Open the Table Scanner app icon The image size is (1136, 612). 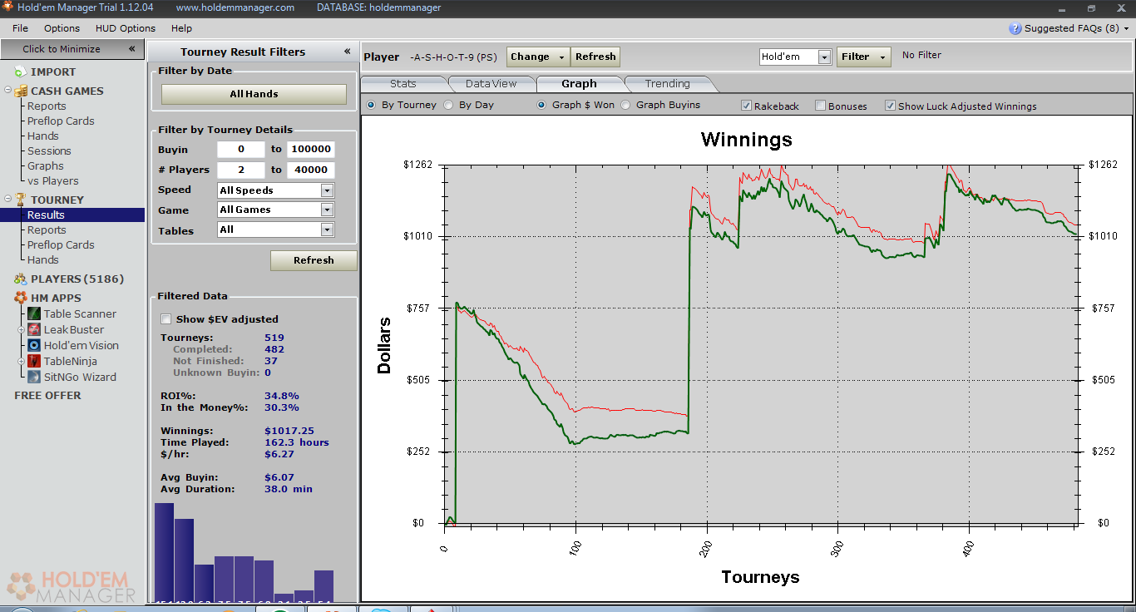point(34,313)
